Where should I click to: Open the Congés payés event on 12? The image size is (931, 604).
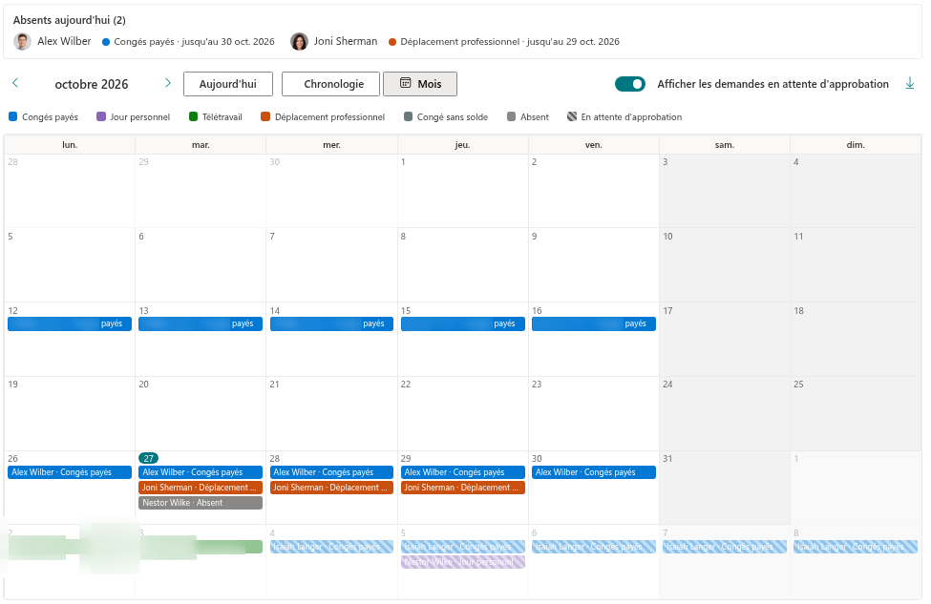[70, 324]
